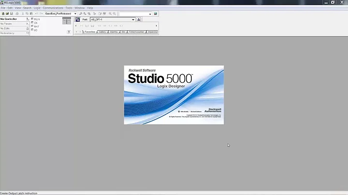Open the AB_DF1-1 path dropdown arrow
Screen dimensions: 348x195
click(x=133, y=19)
